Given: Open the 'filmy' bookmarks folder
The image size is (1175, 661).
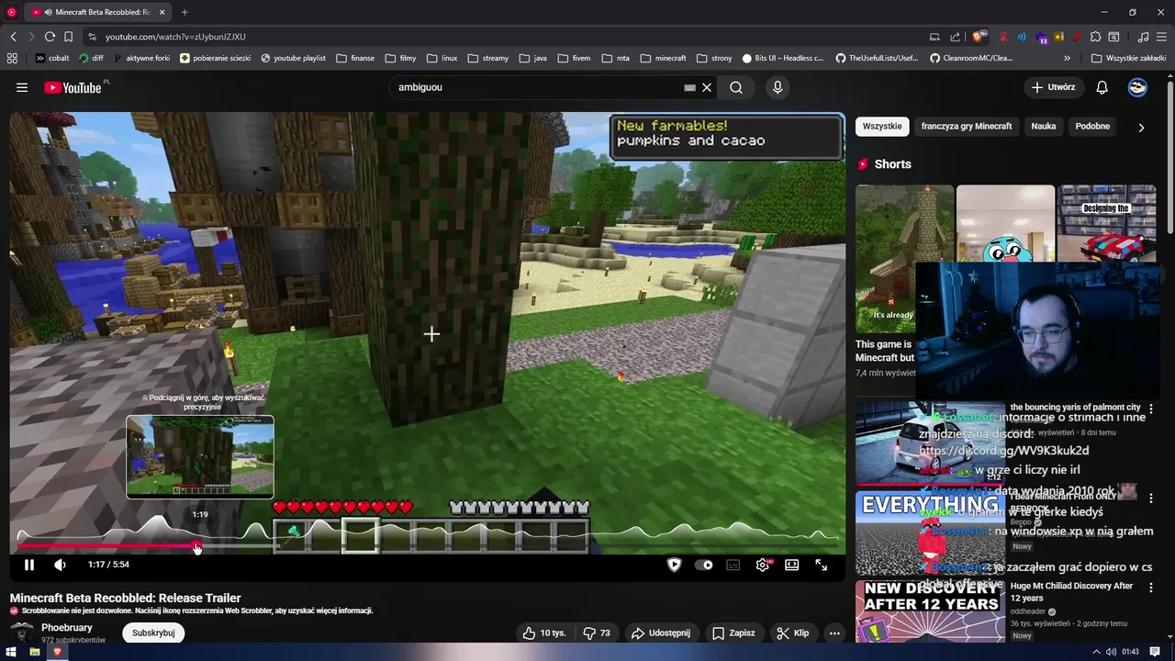Looking at the screenshot, I should pos(401,58).
